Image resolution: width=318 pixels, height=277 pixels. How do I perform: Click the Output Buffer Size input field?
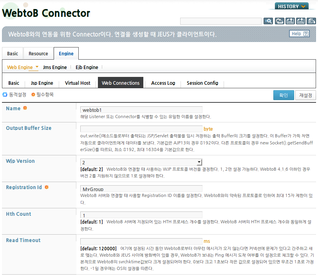[x=141, y=129]
